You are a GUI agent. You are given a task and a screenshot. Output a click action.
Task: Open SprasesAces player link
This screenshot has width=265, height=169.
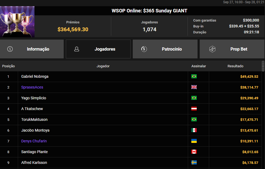point(32,87)
